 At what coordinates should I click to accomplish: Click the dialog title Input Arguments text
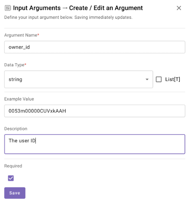37,8
